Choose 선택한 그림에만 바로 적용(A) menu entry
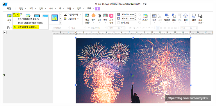The width and height of the screenshot is (216, 106). click(x=31, y=23)
